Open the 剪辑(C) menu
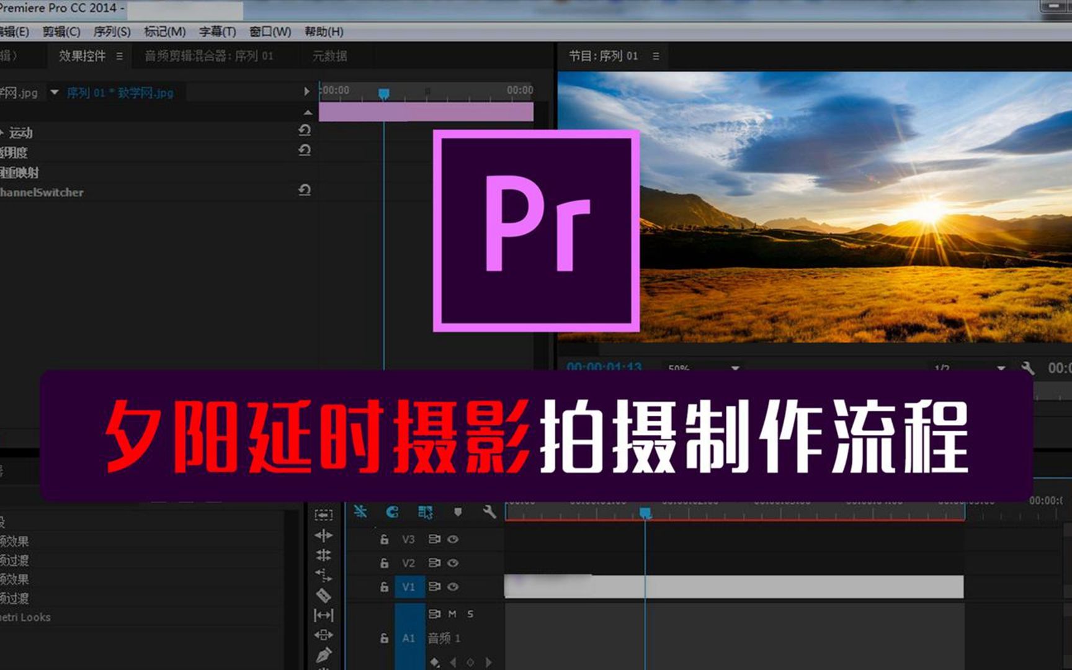This screenshot has width=1072, height=670. click(x=61, y=32)
